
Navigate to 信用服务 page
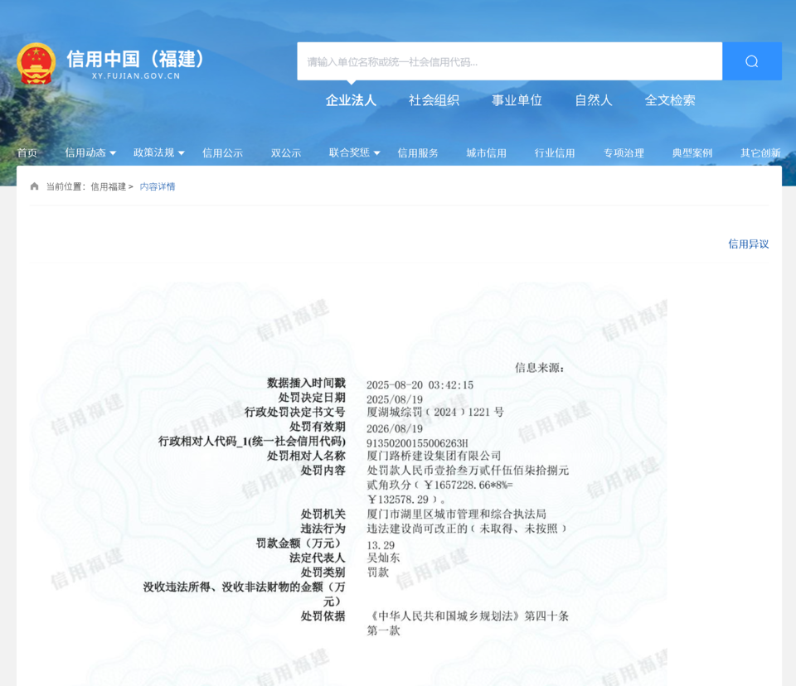(x=418, y=153)
